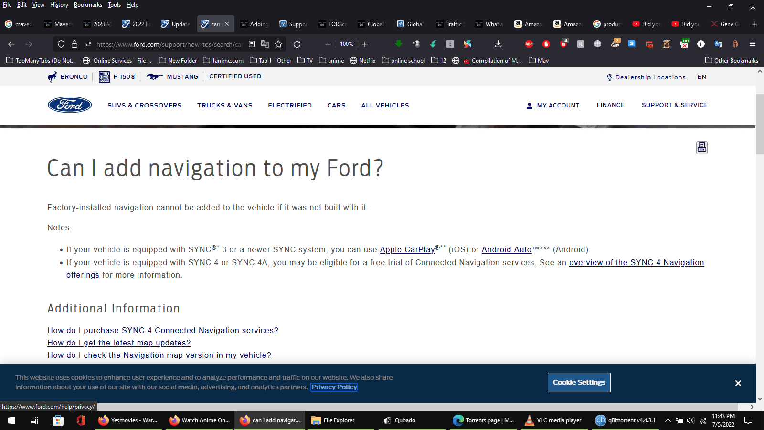Open the Adblock Plus extension
The image size is (764, 430).
pos(529,44)
